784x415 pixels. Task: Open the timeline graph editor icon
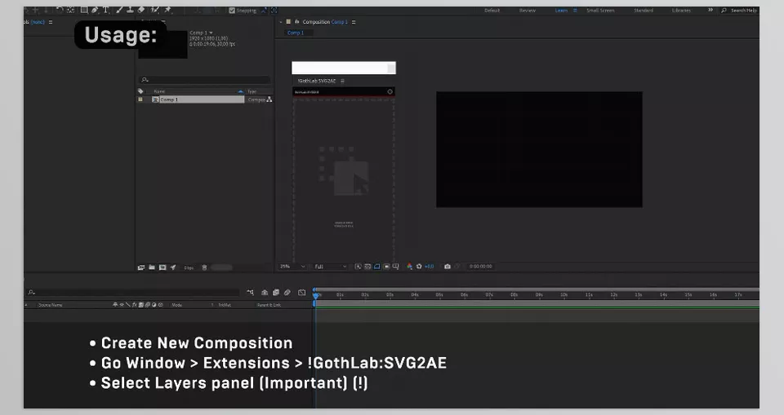tap(301, 293)
